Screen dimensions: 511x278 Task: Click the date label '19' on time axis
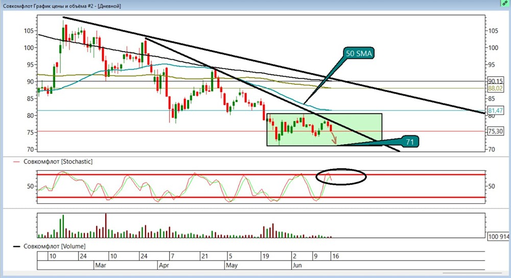click(266, 256)
